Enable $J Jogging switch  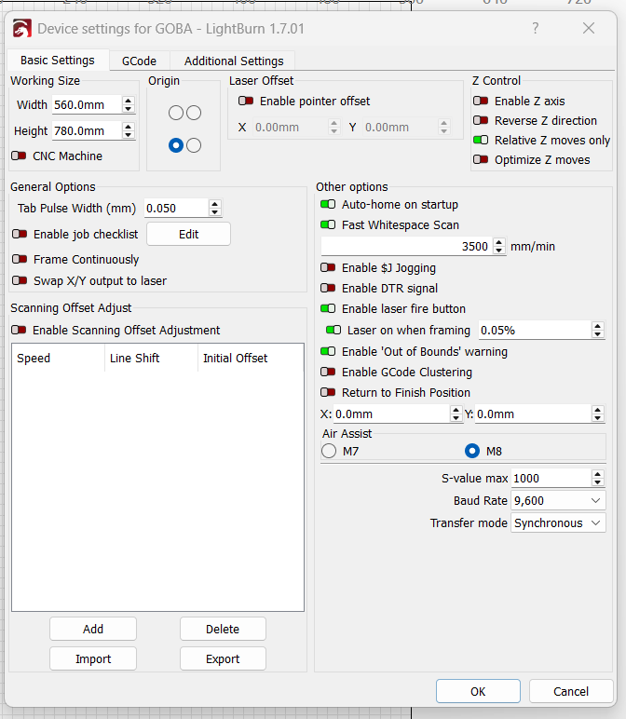[x=328, y=268]
